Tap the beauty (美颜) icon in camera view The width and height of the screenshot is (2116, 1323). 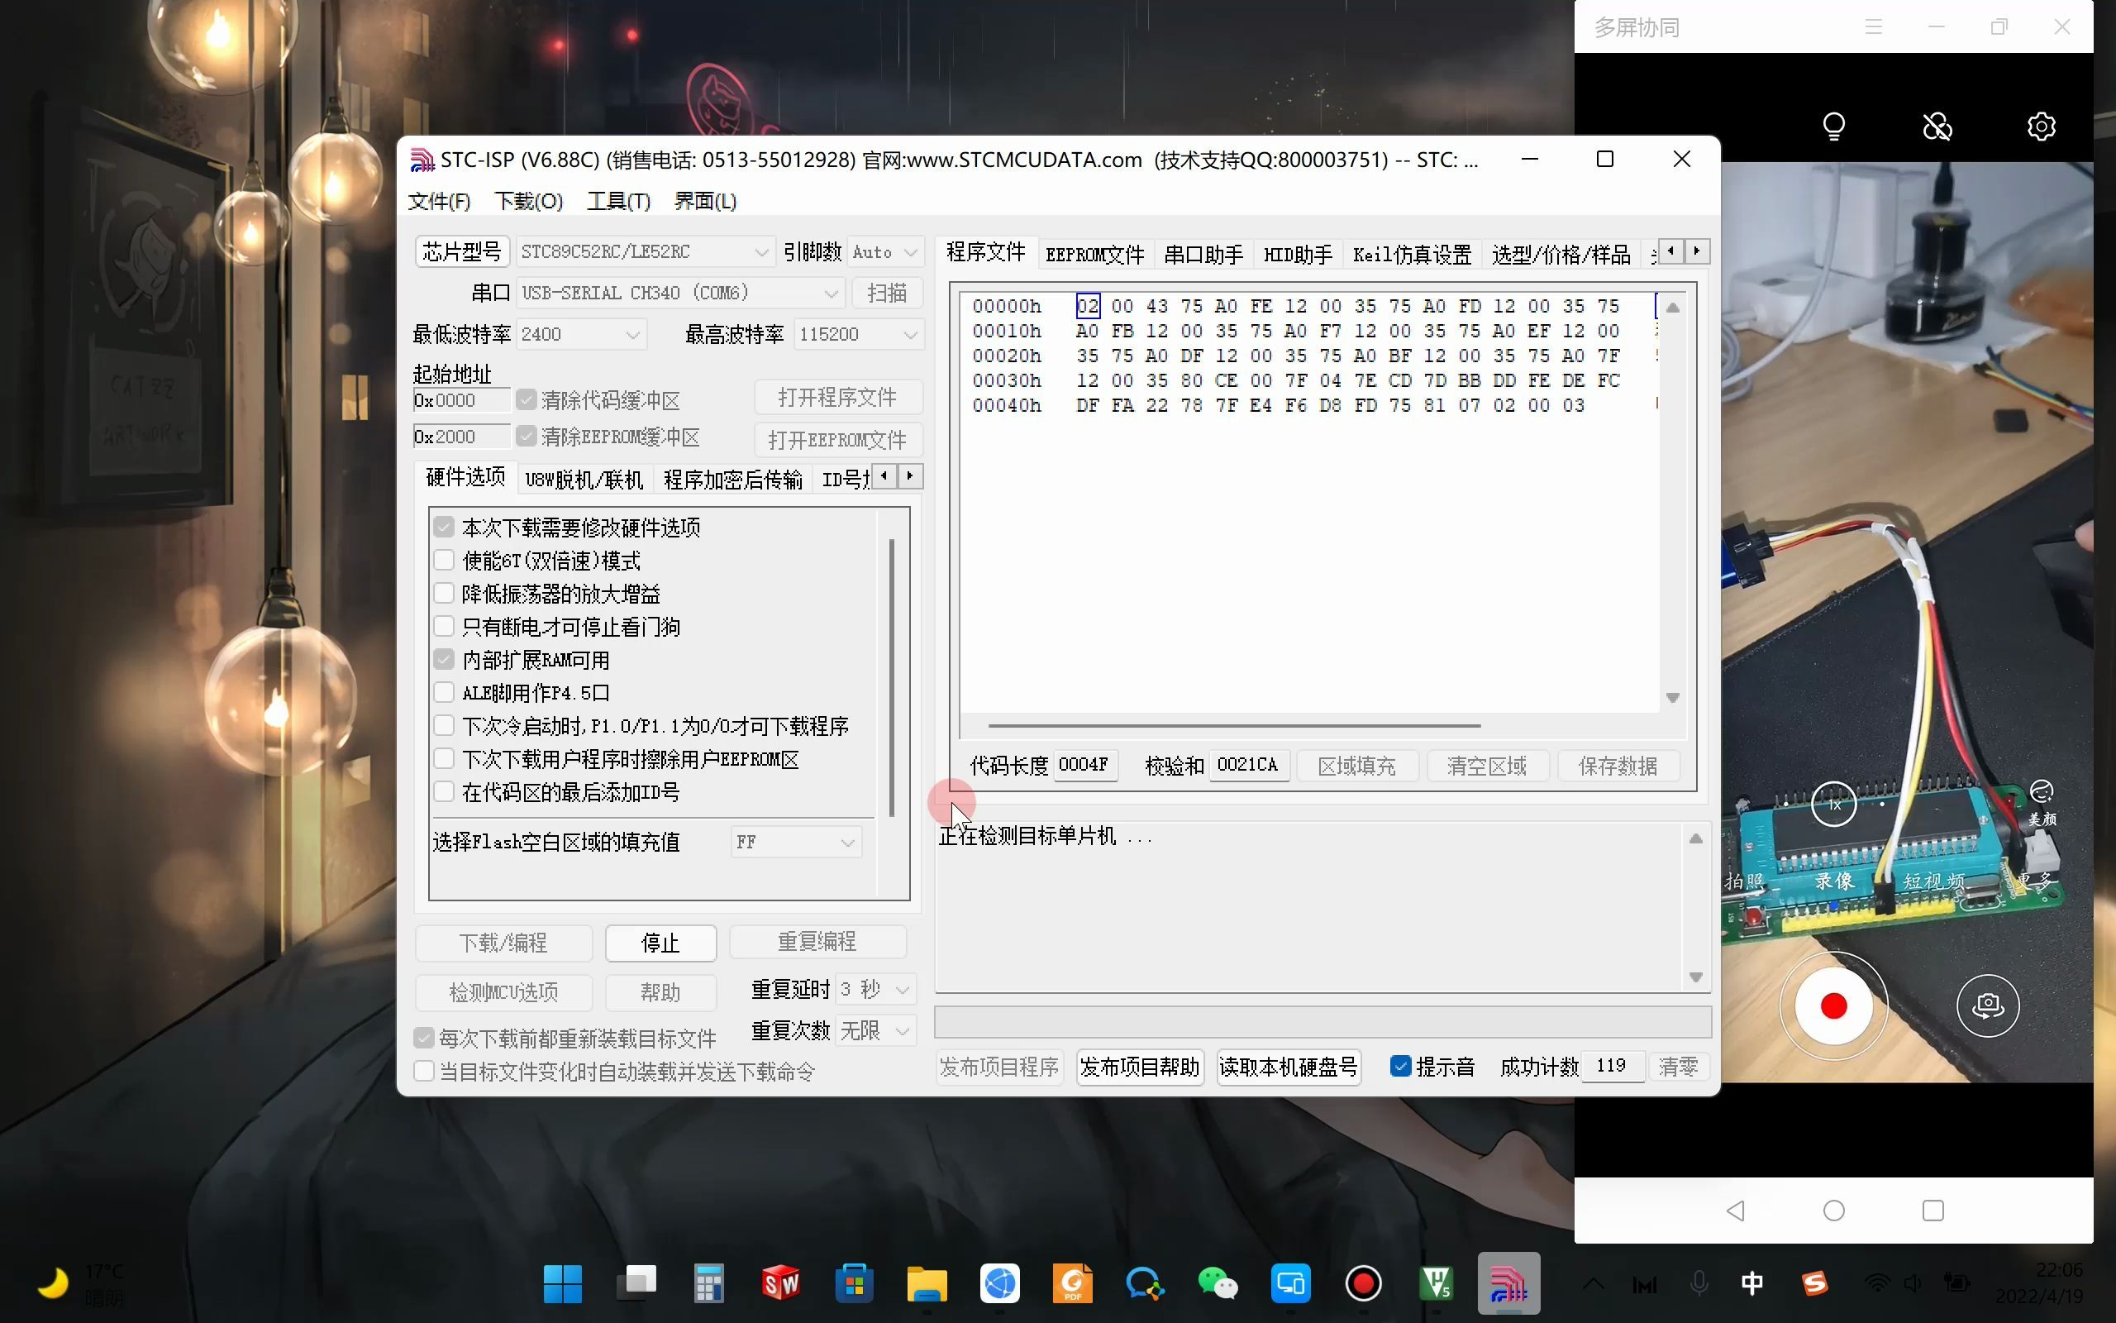(2042, 803)
